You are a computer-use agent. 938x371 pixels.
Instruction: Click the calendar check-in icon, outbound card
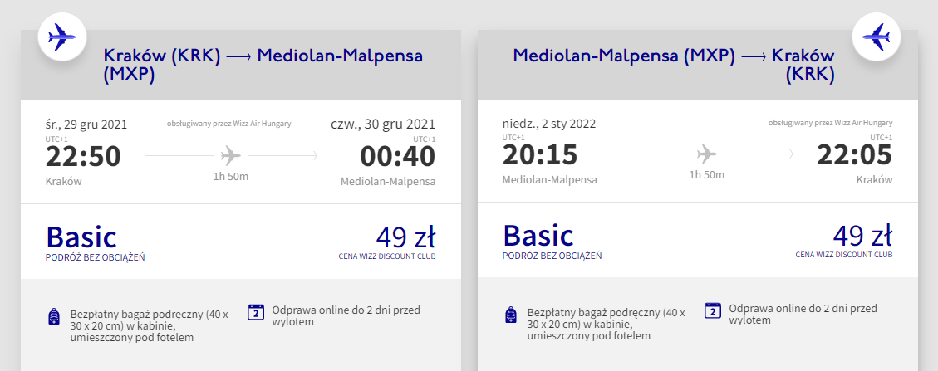256,312
